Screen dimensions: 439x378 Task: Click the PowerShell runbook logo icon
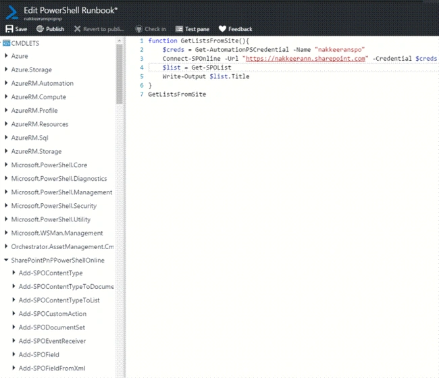(11, 13)
